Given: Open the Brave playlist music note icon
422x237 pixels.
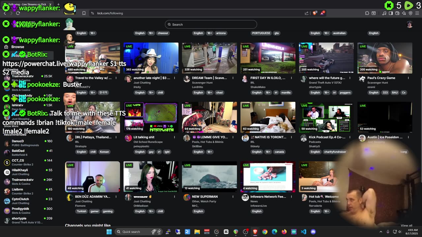Looking at the screenshot, I should coord(384,13).
